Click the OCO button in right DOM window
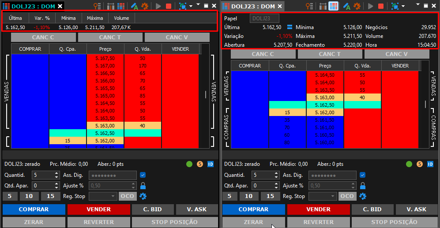The width and height of the screenshot is (440, 228). click(x=347, y=196)
